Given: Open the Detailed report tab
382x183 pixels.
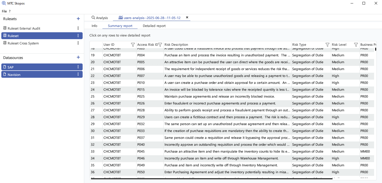Looking at the screenshot, I should (154, 26).
